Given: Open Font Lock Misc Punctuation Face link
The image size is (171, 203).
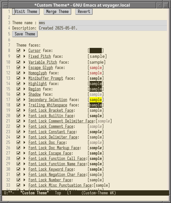Looking at the screenshot, I should (x=60, y=185).
